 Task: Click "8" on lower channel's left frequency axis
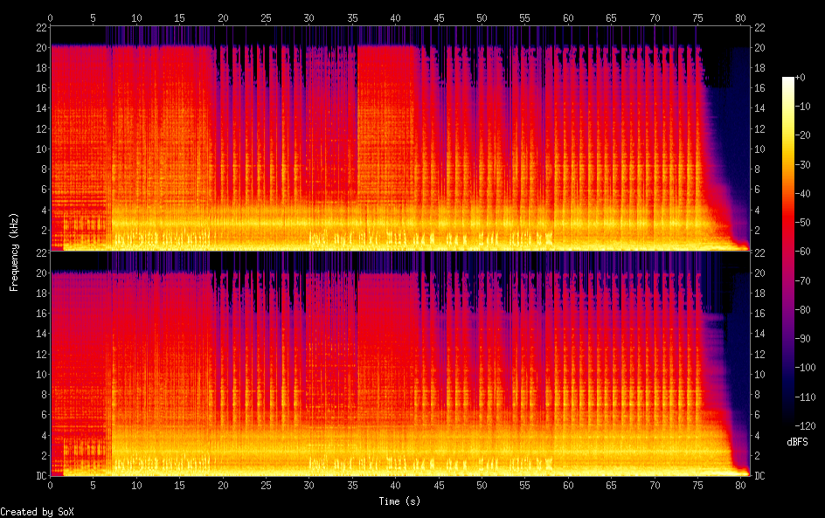[45, 395]
